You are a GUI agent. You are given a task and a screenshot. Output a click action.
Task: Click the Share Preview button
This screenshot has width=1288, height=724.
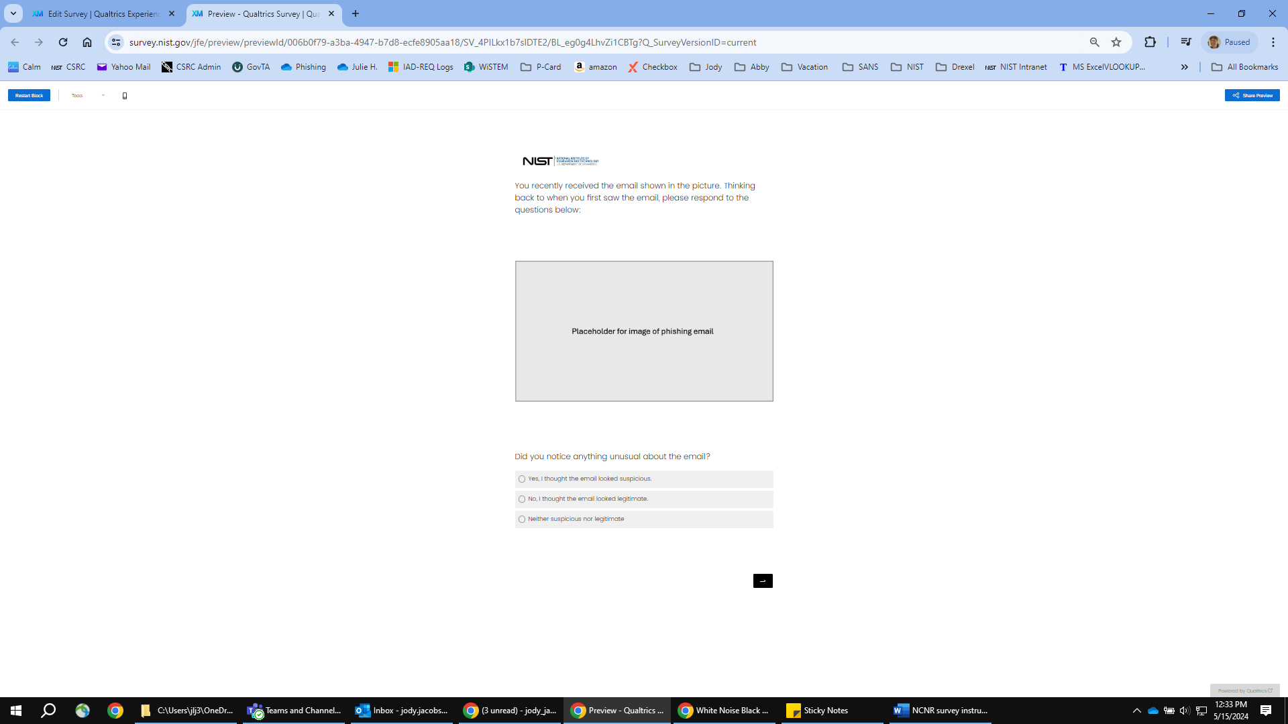click(1252, 96)
